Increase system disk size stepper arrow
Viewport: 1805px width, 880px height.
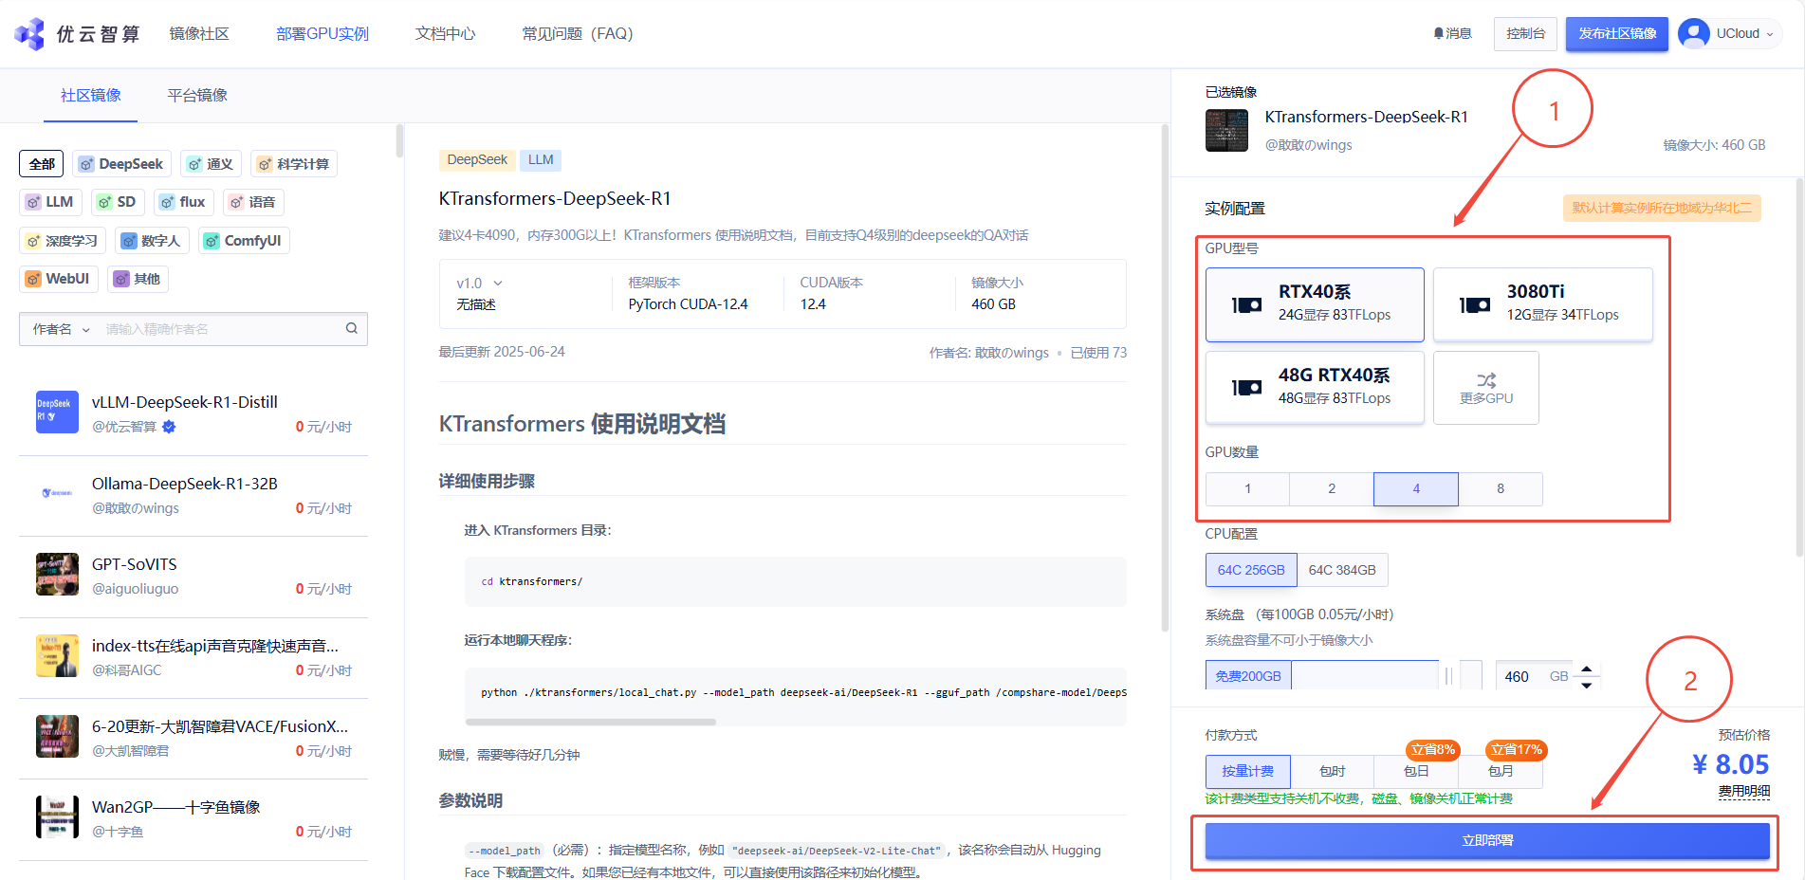(x=1587, y=669)
